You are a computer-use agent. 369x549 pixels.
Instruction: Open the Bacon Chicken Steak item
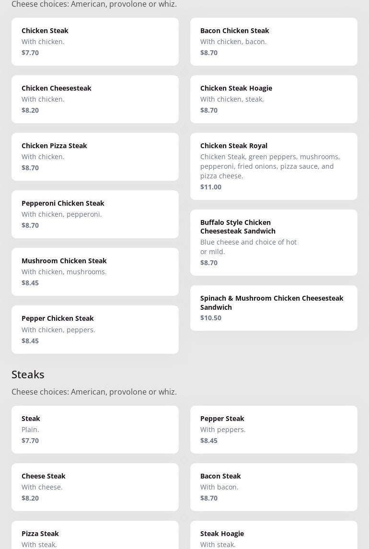point(274,42)
